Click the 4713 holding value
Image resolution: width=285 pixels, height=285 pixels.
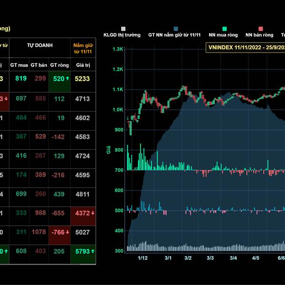tap(83, 99)
